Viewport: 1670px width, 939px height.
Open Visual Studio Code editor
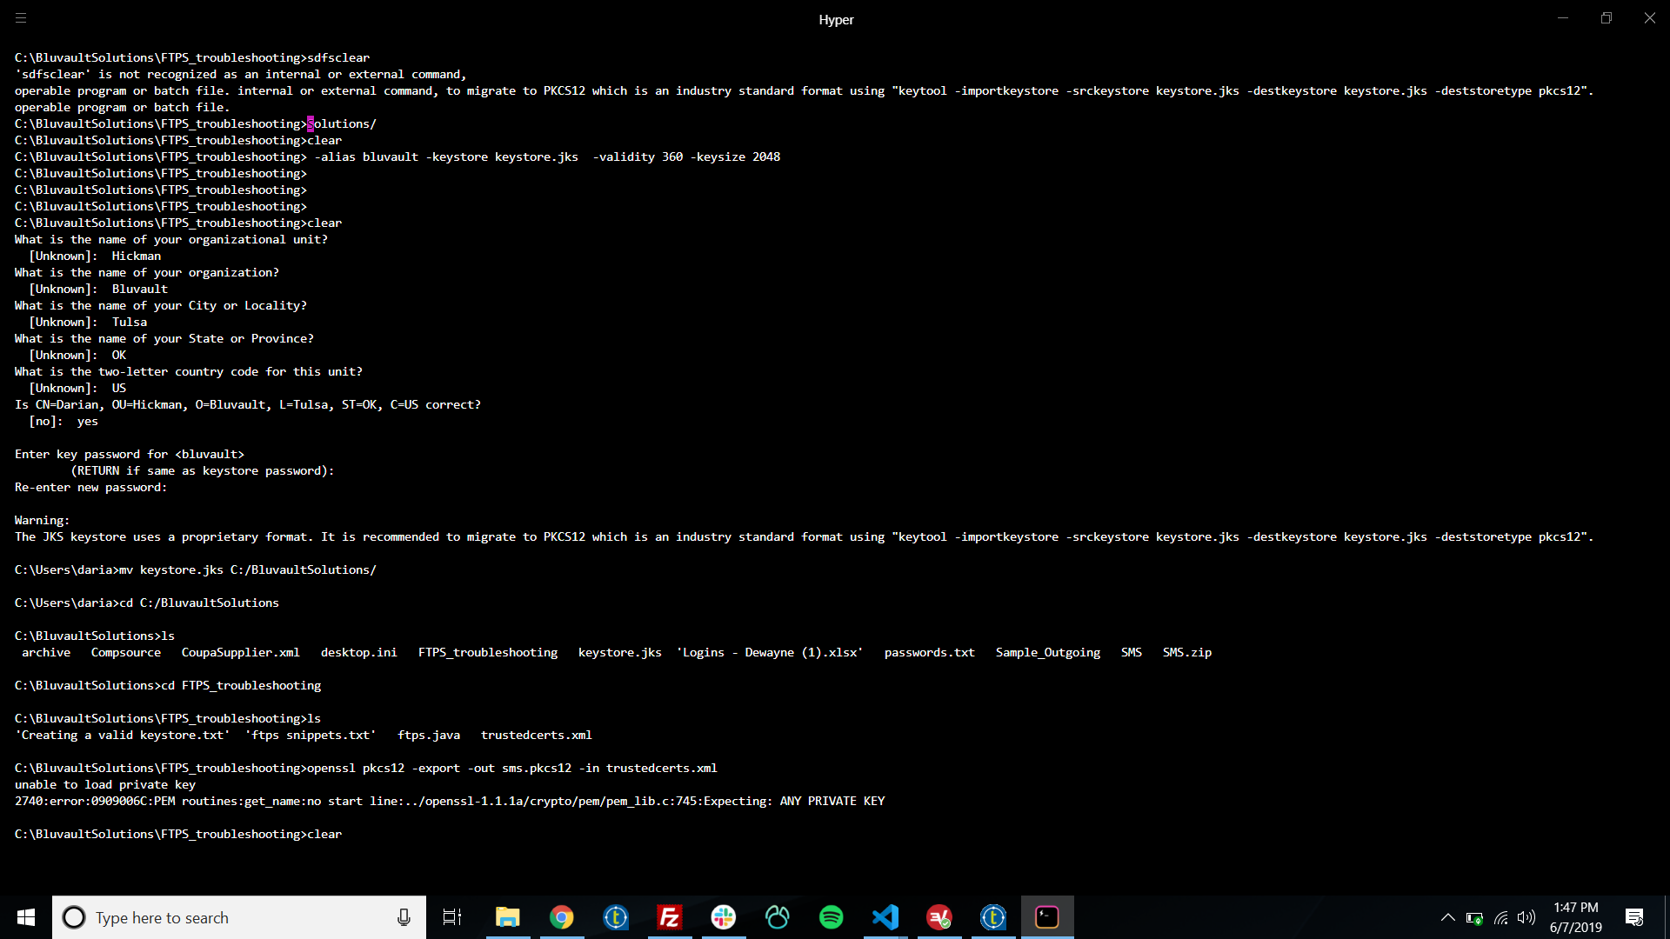[x=885, y=917]
